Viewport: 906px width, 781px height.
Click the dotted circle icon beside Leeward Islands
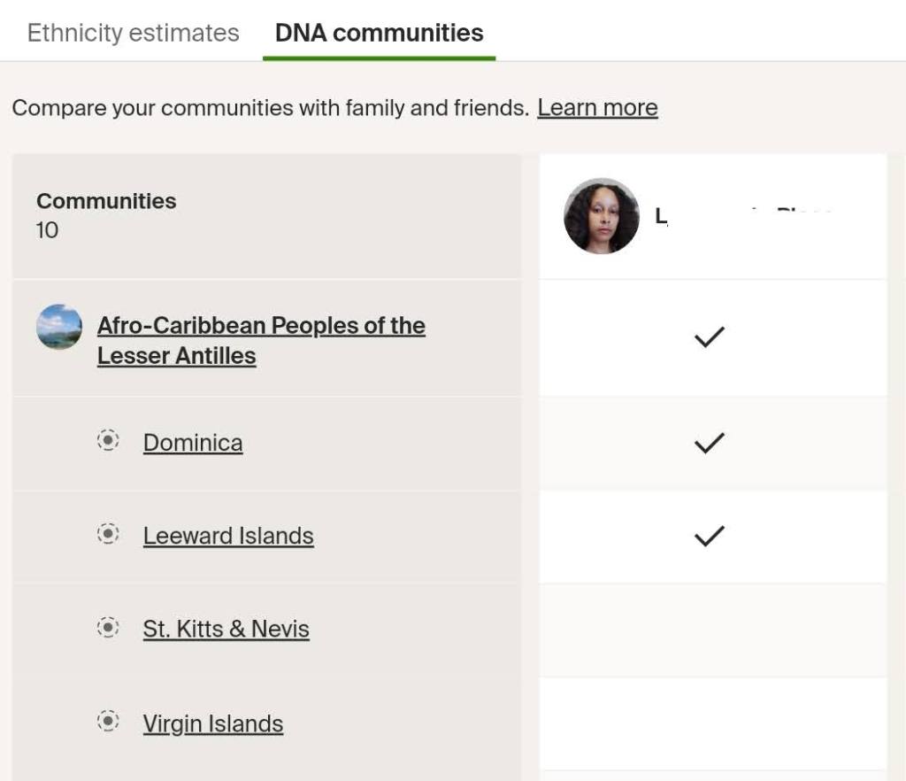[x=108, y=534]
